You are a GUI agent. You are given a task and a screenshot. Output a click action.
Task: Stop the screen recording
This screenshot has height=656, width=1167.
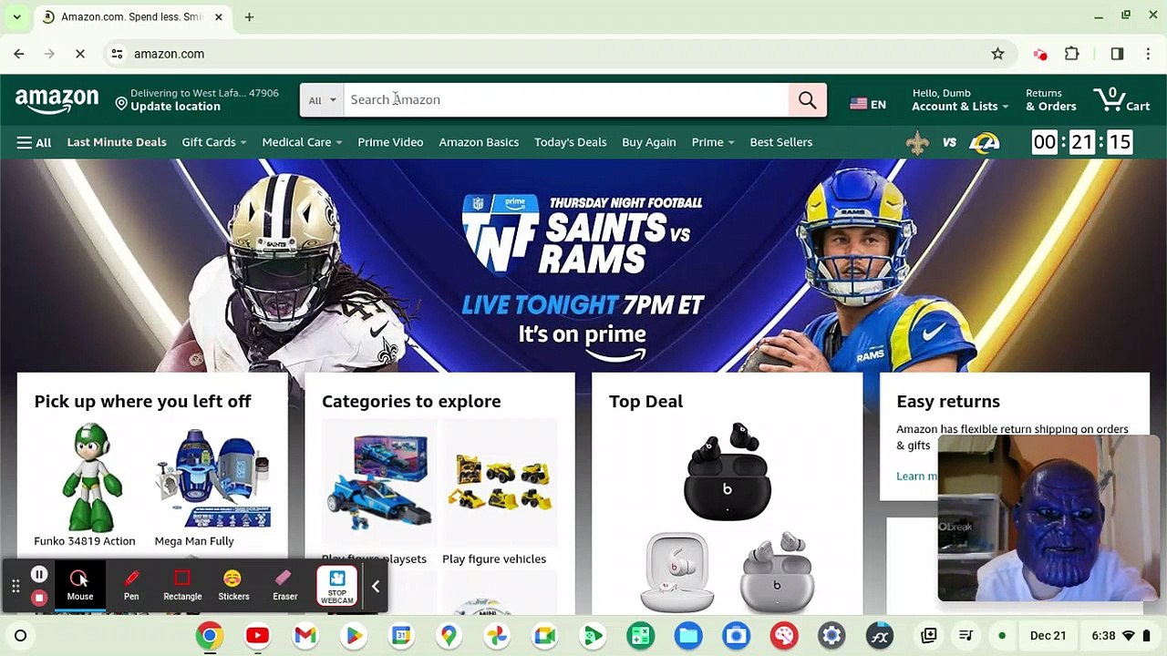point(39,598)
